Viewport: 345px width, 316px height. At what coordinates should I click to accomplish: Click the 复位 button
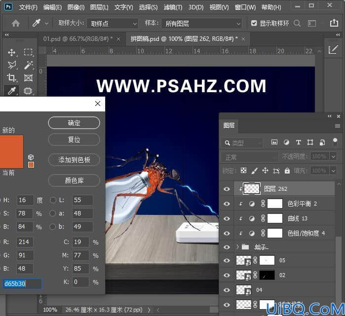[x=74, y=140]
